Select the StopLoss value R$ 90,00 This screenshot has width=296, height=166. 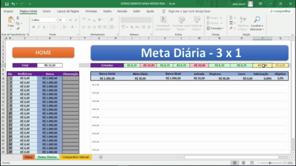224,78
